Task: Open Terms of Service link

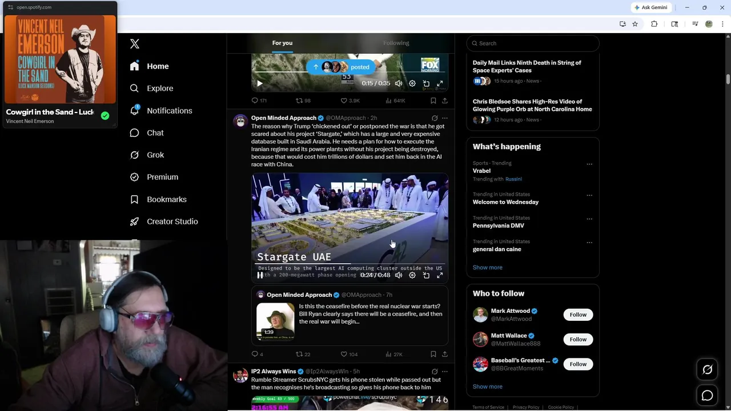Action: [x=488, y=407]
